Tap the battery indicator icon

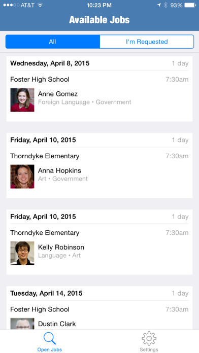190,5
